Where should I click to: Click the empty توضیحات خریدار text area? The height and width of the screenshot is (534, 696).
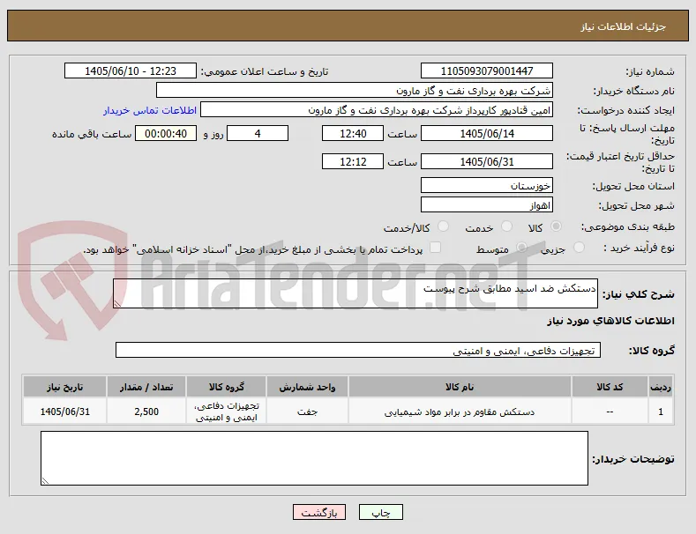[314, 458]
